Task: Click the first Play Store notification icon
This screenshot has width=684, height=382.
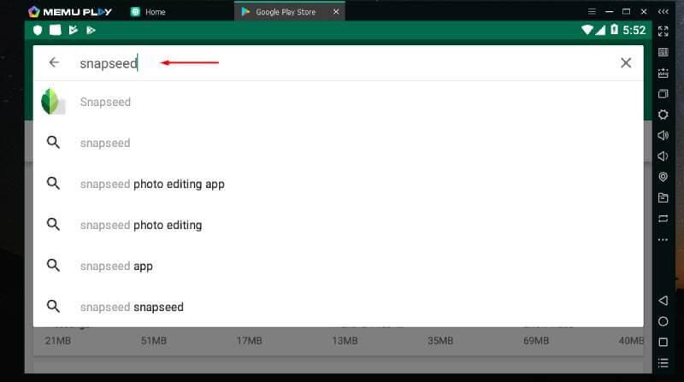Action: 74,30
